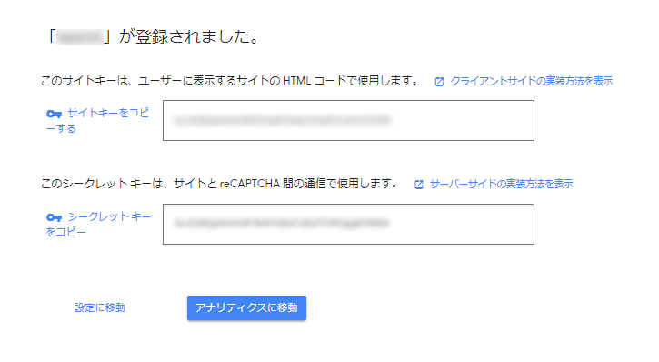Click the reCAPTCHA secret key description sentence

[219, 184]
